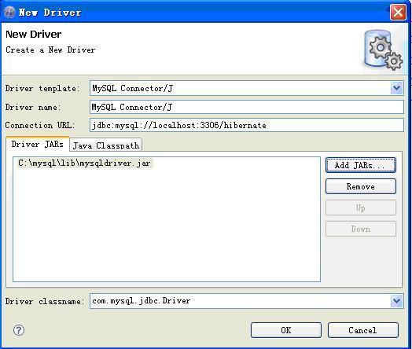Click the "Driver template:" label
Viewport: 412px width, 349px height.
[x=42, y=88]
